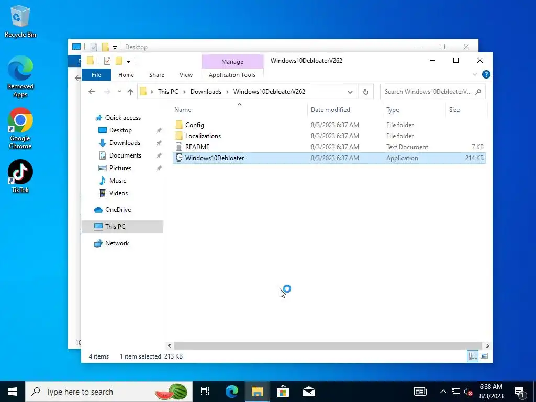Open the Windows Start menu
The width and height of the screenshot is (536, 402).
13,392
